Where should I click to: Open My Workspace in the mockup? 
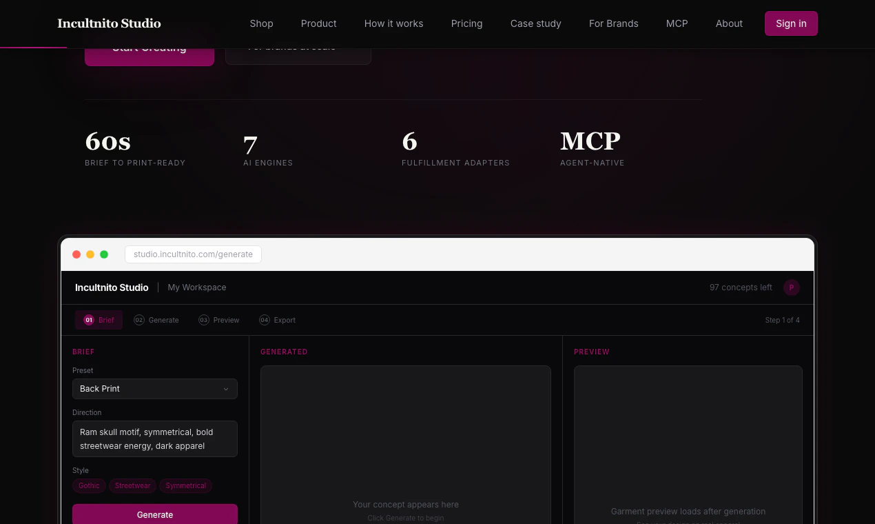pyautogui.click(x=197, y=288)
